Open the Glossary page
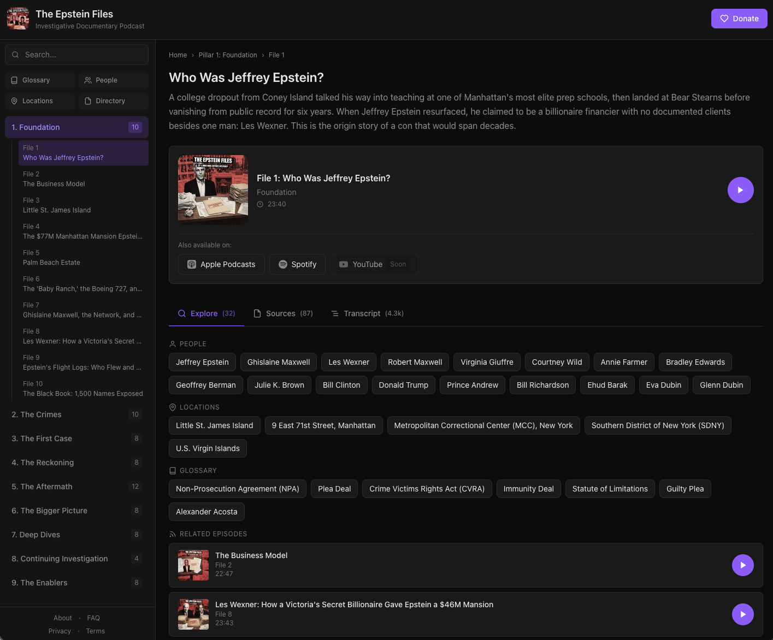773x640 pixels. tap(40, 80)
